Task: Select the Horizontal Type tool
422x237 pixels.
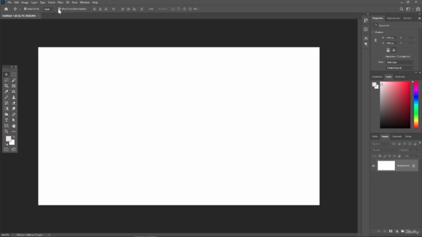Action: tap(6, 120)
